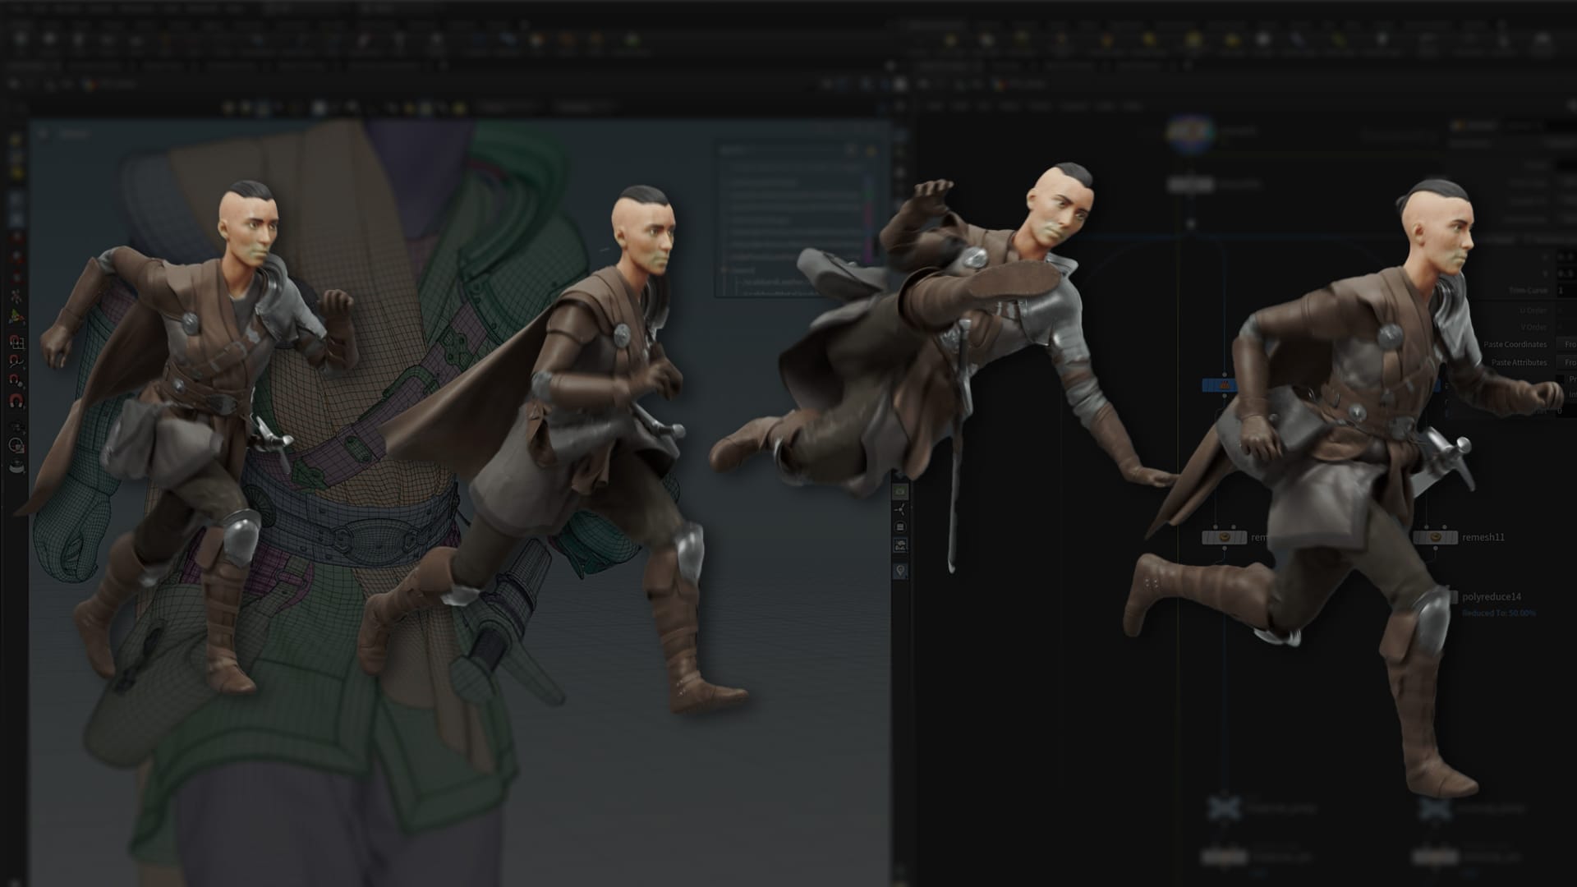Image resolution: width=1577 pixels, height=887 pixels.
Task: Select the polyreduce14 node label
Action: click(x=1492, y=596)
